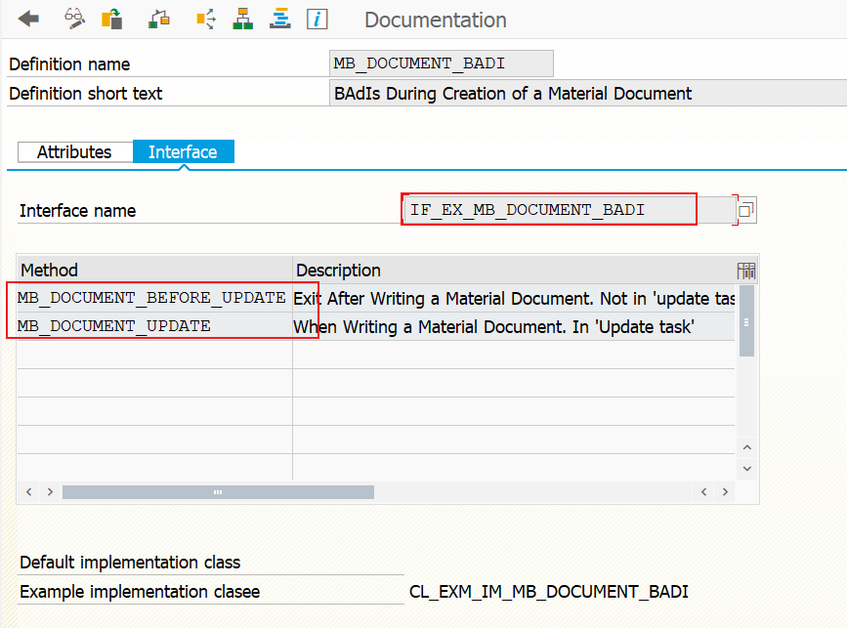The height and width of the screenshot is (628, 847).
Task: Click description 'Exit After Writing a Material Document'
Action: [514, 298]
